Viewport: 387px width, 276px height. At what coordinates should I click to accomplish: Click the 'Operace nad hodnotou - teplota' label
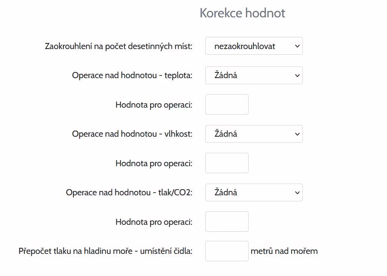[132, 75]
